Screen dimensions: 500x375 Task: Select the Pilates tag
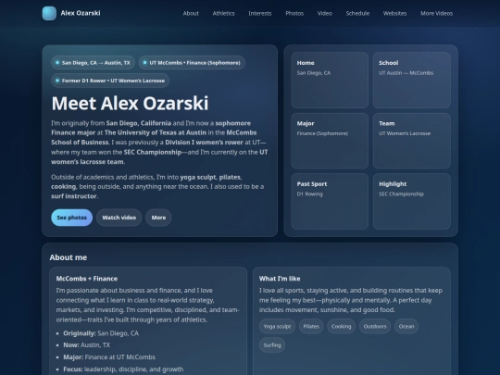tap(311, 326)
